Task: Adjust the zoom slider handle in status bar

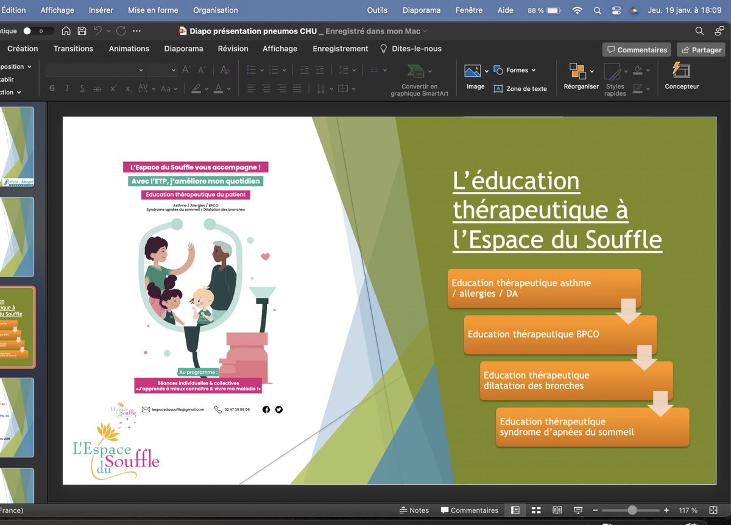Action: (632, 510)
